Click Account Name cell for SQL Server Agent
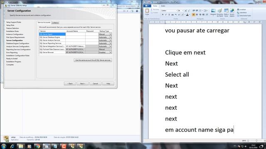The height and width of the screenshot is (149, 266). [x=76, y=34]
